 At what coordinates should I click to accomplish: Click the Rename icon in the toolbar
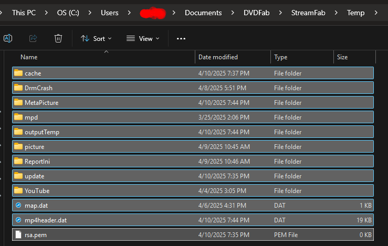point(8,38)
